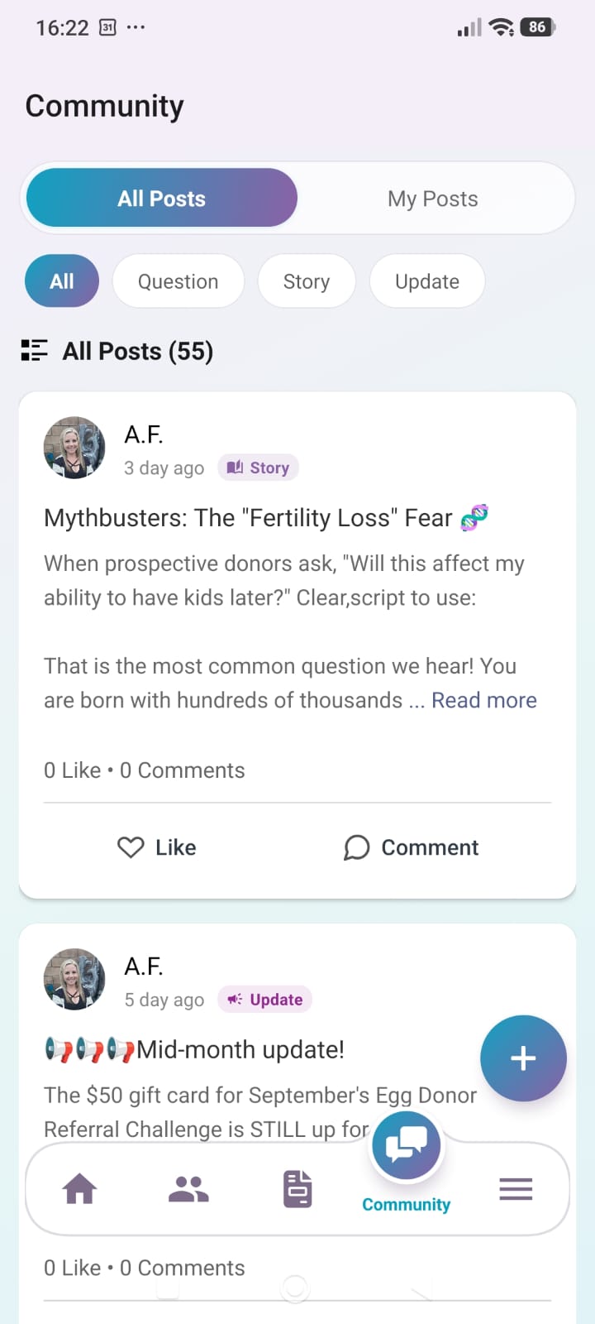Select the All Posts tab

161,198
